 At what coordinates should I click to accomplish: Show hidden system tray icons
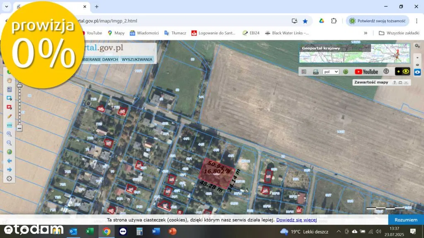(x=338, y=231)
